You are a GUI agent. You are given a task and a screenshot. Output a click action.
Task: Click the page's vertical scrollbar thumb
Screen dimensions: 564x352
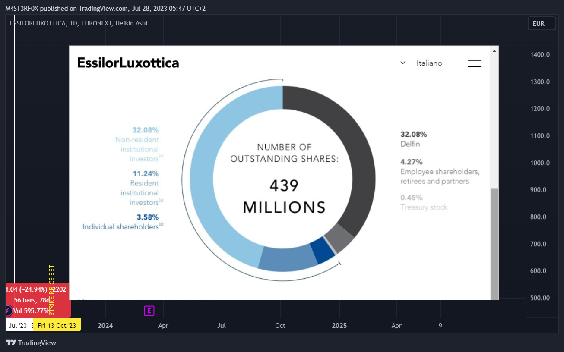[x=494, y=244]
